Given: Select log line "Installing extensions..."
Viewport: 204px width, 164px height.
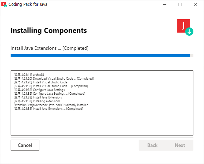Looking at the screenshot, I should 38,101.
